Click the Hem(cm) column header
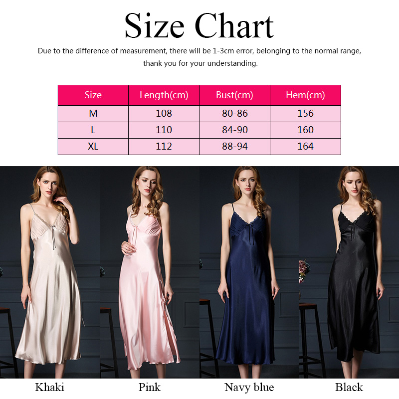The height and width of the screenshot is (399, 399). (305, 95)
